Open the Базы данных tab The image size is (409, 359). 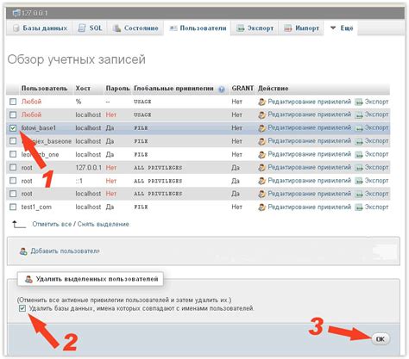tap(40, 28)
